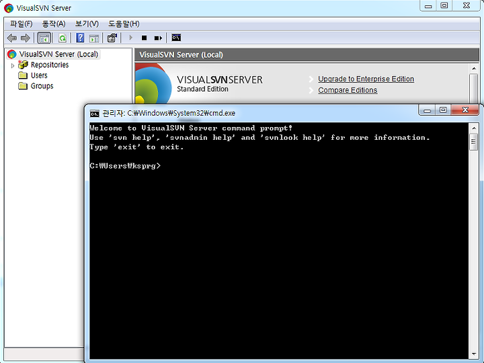The image size is (484, 363).
Task: Click the Refresh toolbar icon
Action: click(x=63, y=38)
